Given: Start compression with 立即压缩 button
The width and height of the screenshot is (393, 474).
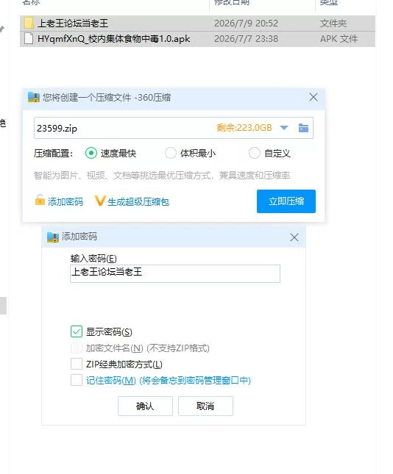Looking at the screenshot, I should tap(286, 201).
